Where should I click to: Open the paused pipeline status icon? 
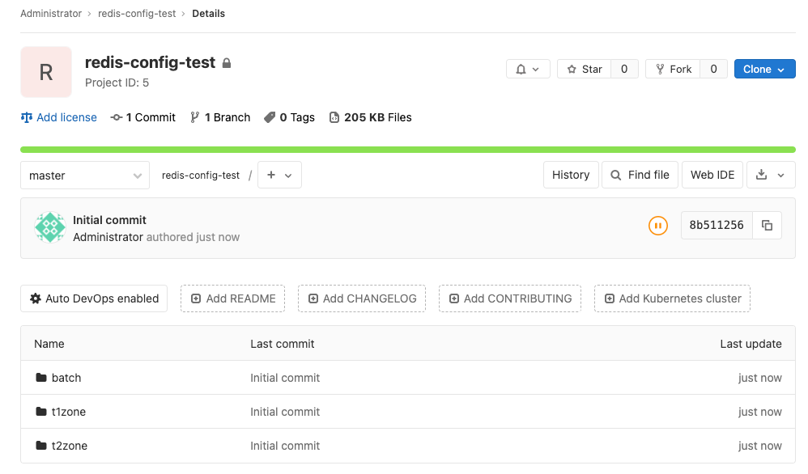(x=658, y=226)
